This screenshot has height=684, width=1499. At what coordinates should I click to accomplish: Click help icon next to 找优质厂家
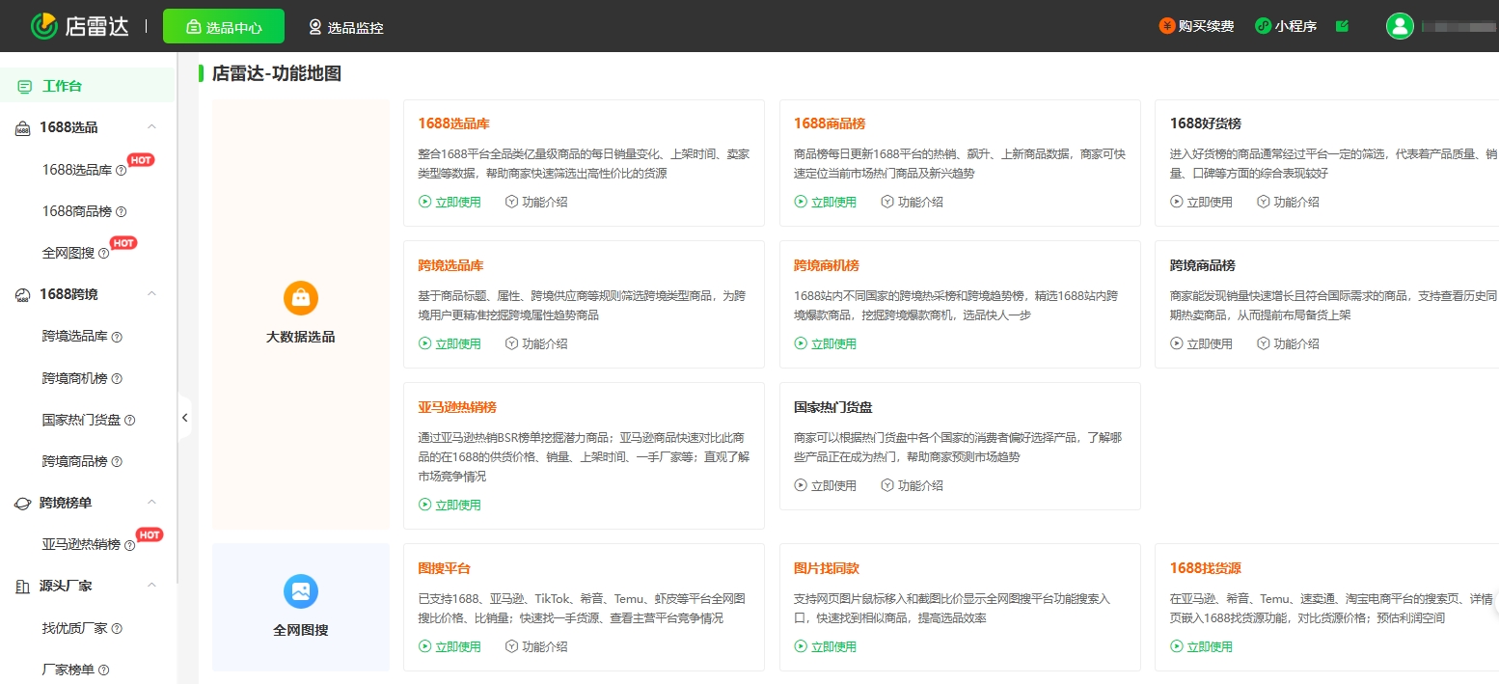117,629
